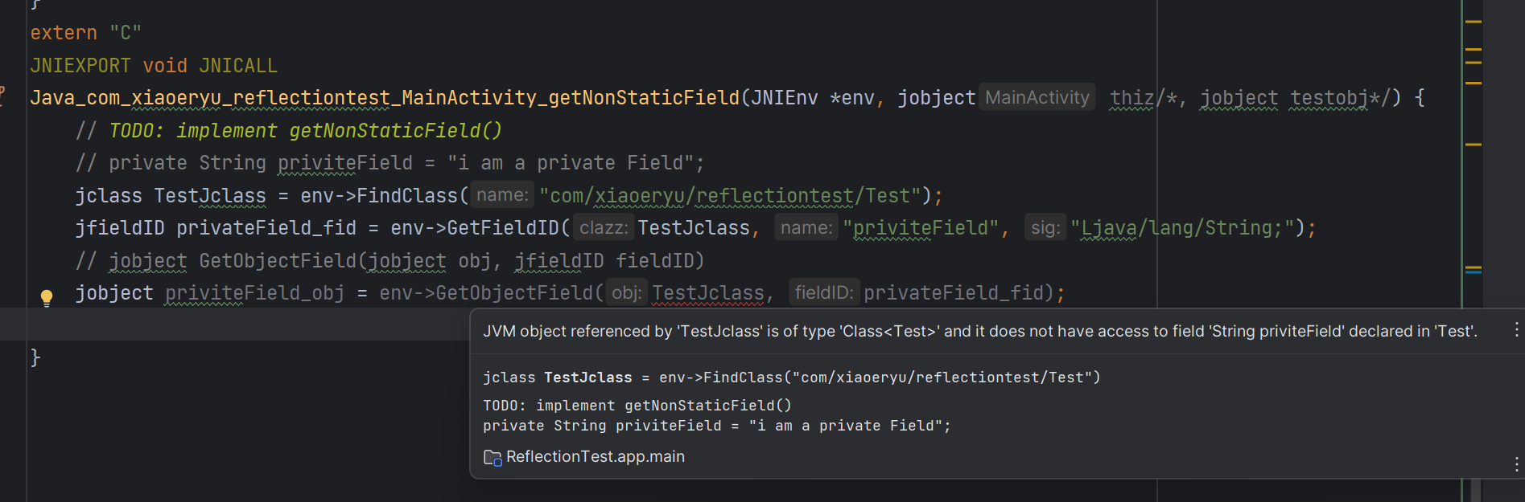Click the yellow lightbulb quick-fix icon

pyautogui.click(x=47, y=298)
